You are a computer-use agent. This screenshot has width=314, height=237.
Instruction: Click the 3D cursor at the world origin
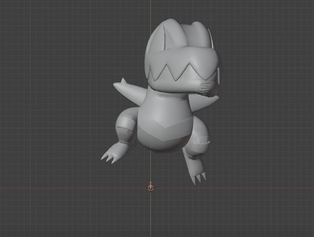tap(150, 188)
